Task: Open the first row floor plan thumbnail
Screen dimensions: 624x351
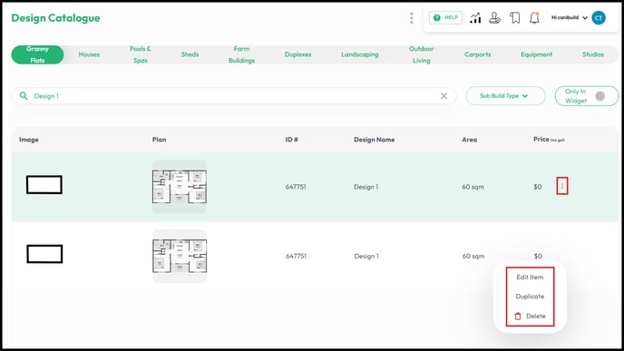Action: pos(180,187)
